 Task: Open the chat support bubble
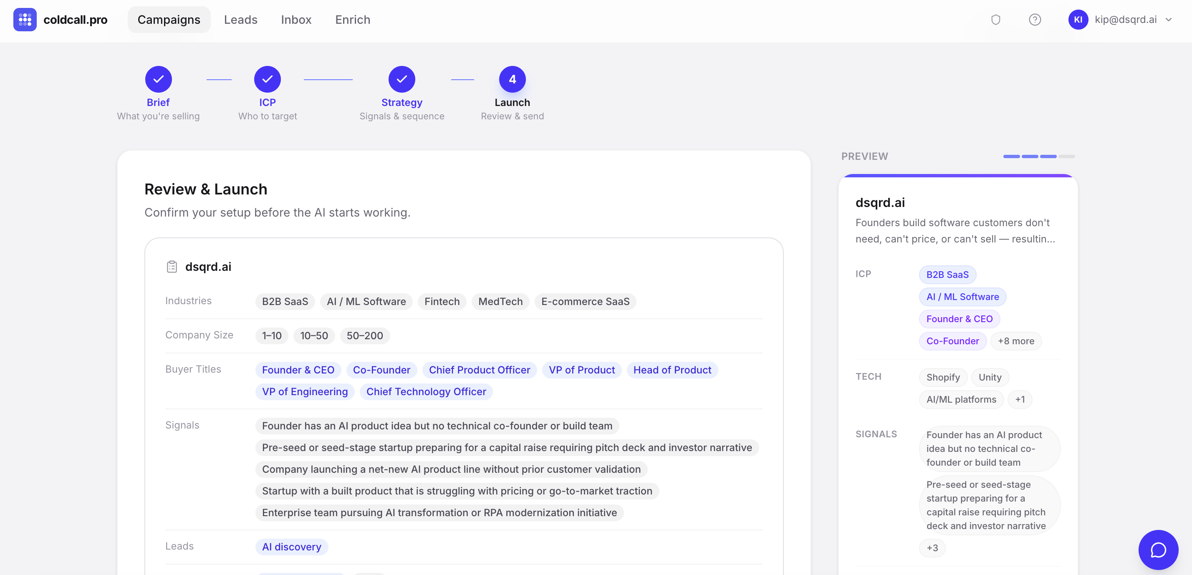tap(1158, 550)
